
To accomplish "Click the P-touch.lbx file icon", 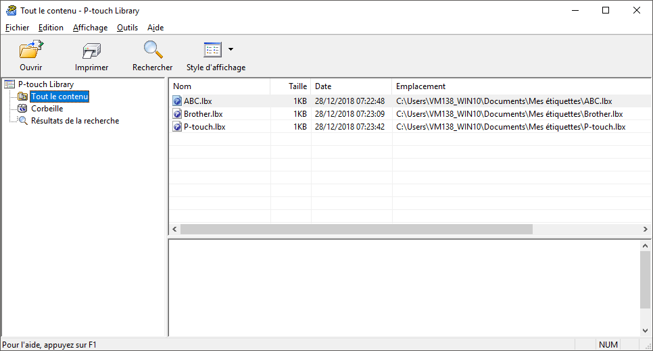I will (x=177, y=127).
